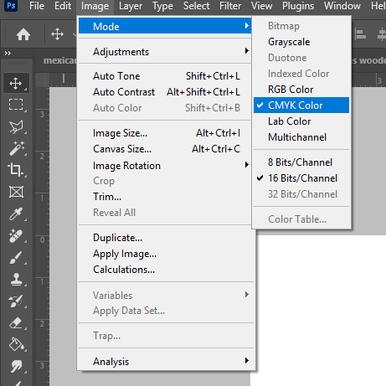This screenshot has width=386, height=386.
Task: Switch mode to Multichannel
Action: click(301, 137)
